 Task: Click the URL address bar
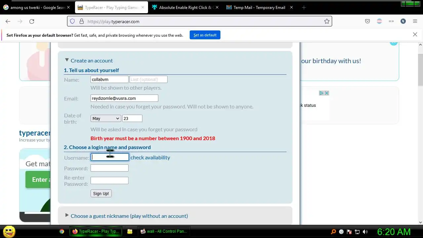[x=200, y=21]
